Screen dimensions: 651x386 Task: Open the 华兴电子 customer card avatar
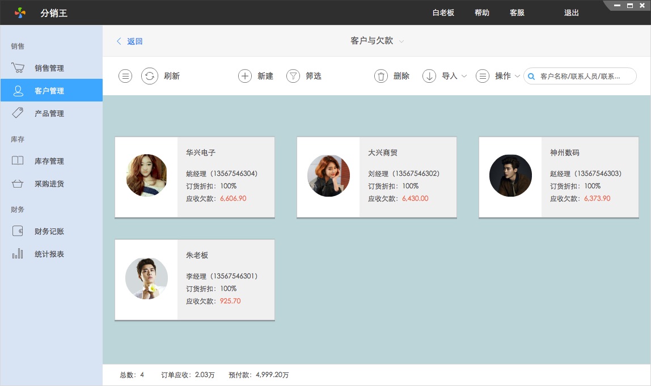pyautogui.click(x=146, y=176)
